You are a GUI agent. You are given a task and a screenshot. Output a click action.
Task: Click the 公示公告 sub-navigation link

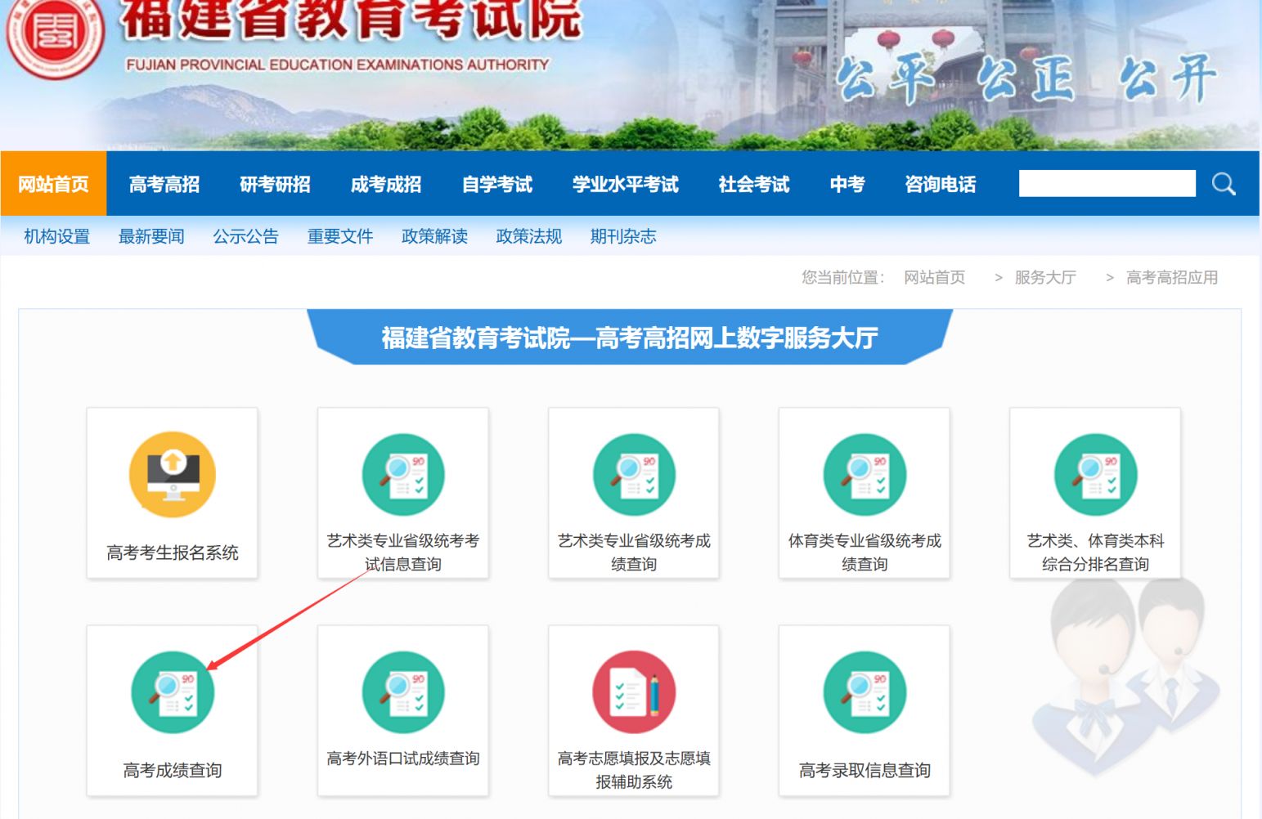(245, 236)
